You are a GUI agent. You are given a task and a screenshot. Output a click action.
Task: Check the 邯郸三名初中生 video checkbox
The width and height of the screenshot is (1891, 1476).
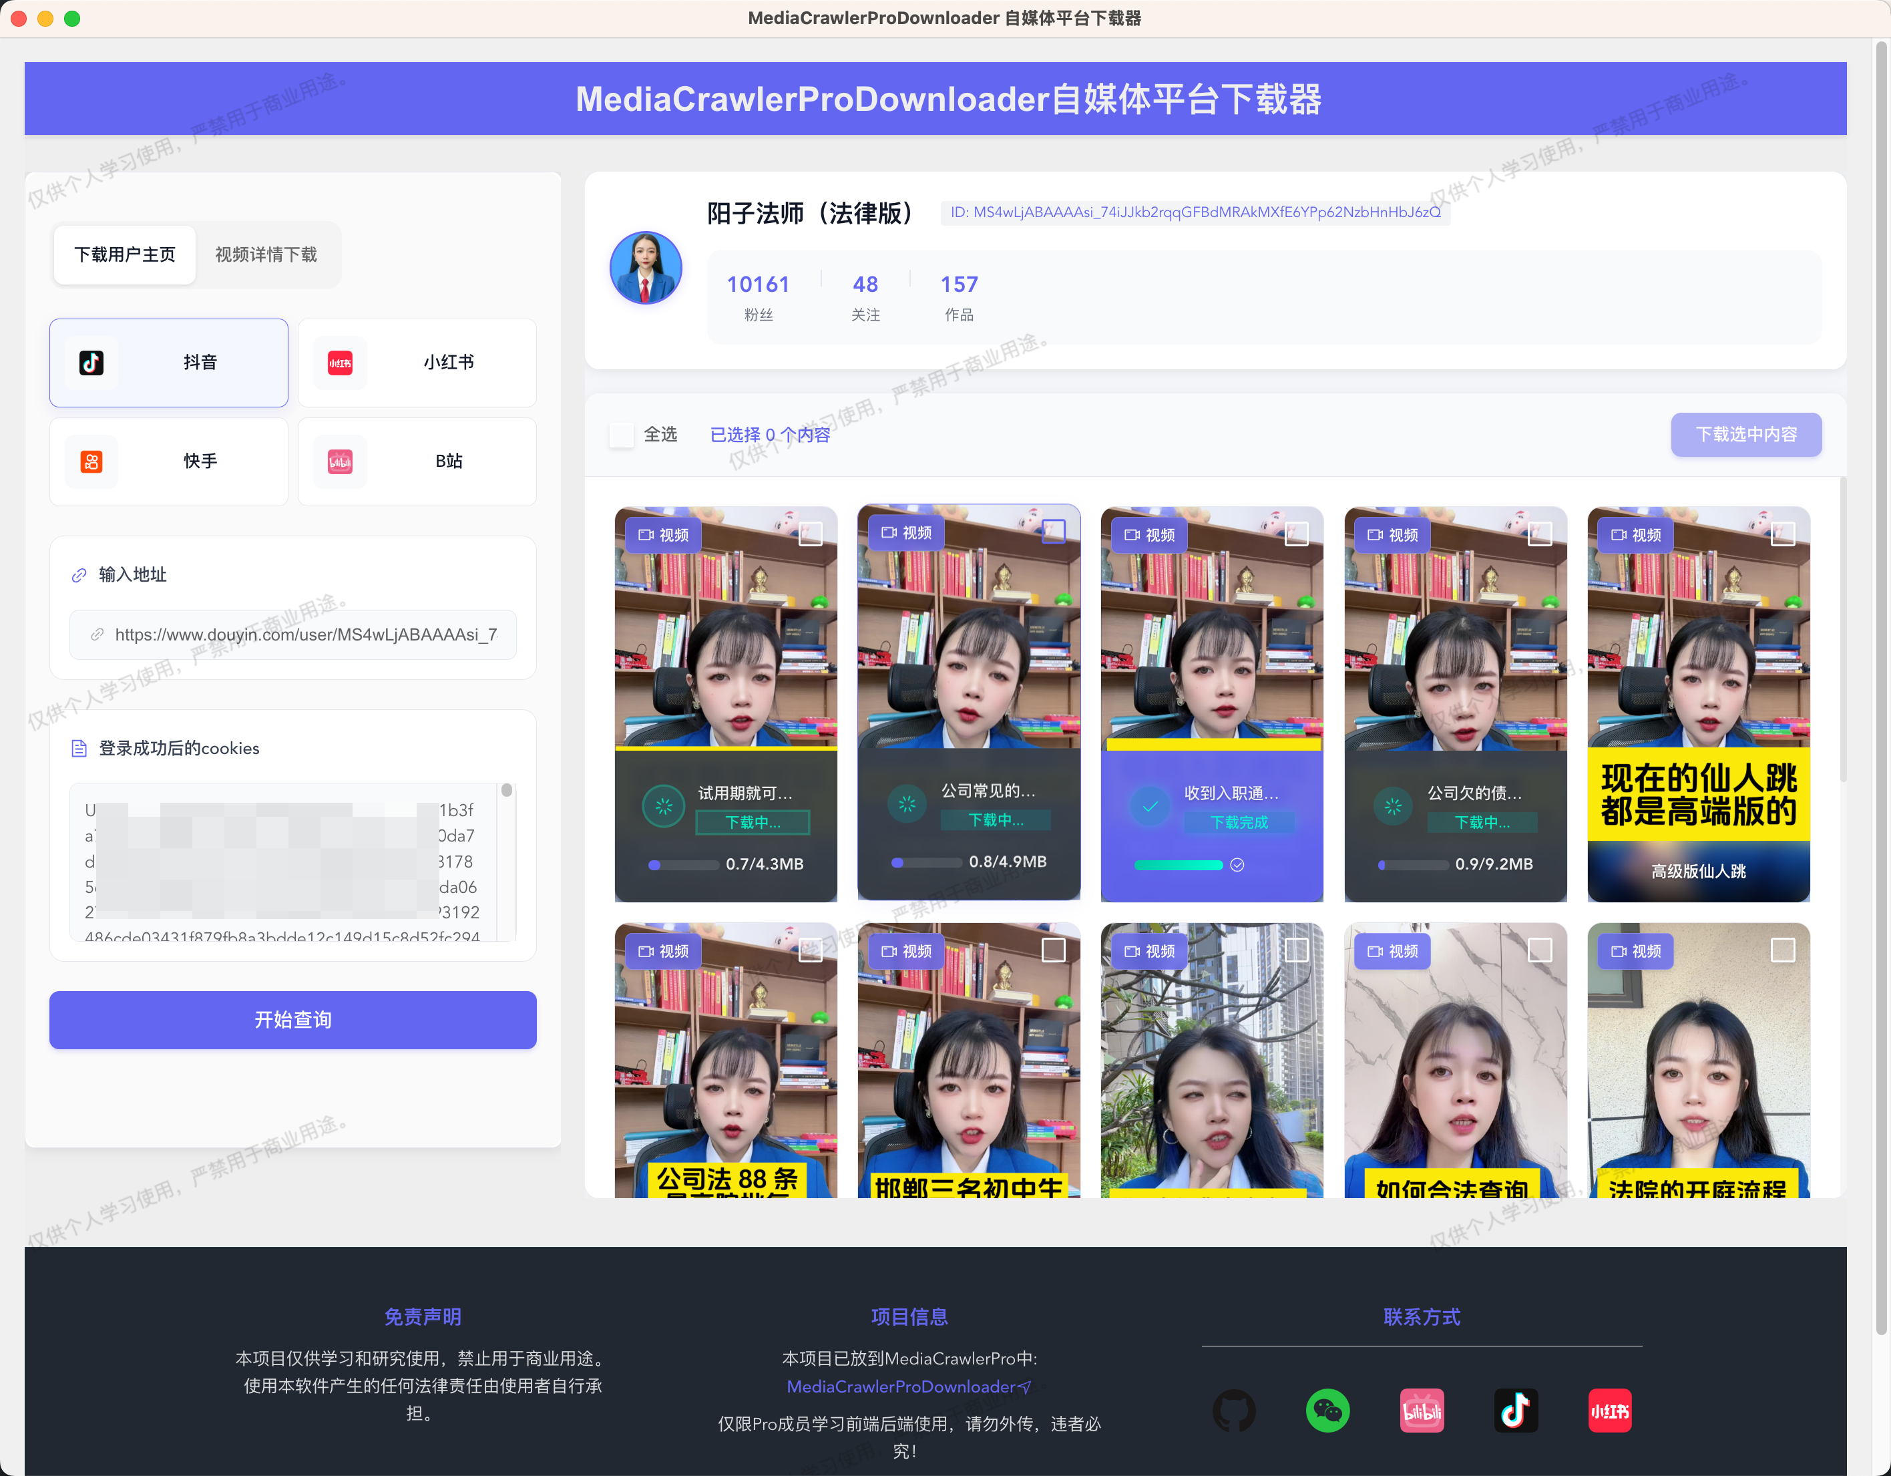(1053, 950)
